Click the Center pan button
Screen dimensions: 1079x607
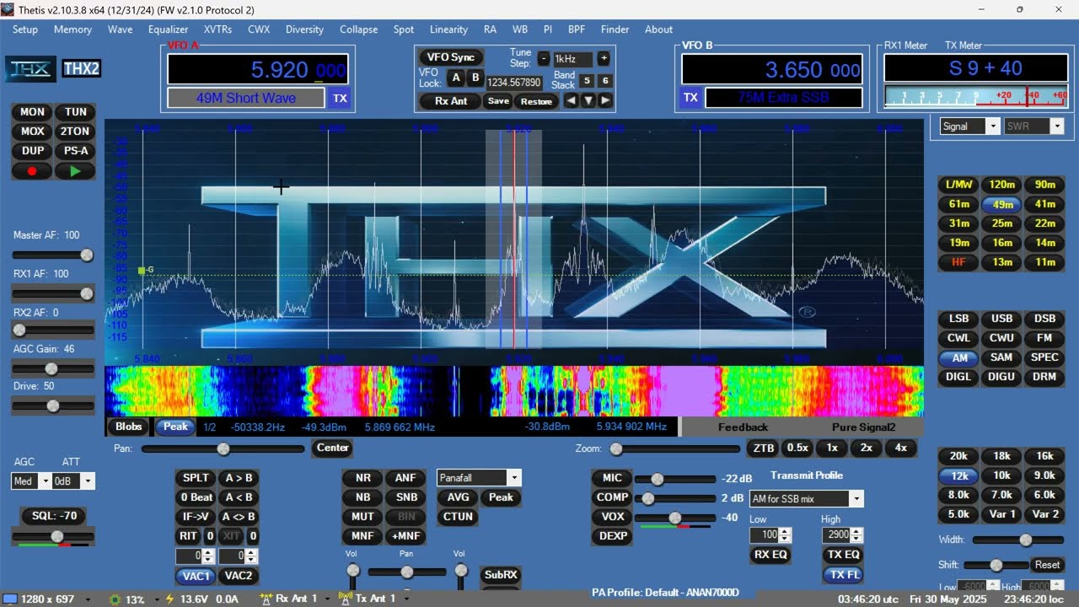(332, 449)
